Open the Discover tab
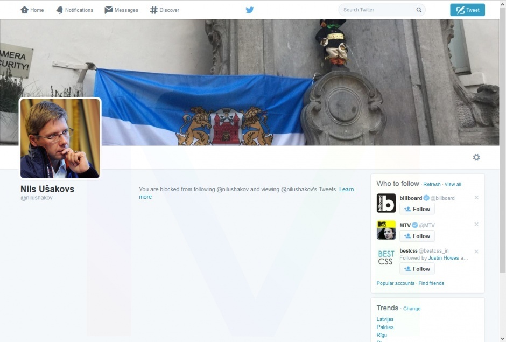This screenshot has height=342, width=506. tap(164, 10)
